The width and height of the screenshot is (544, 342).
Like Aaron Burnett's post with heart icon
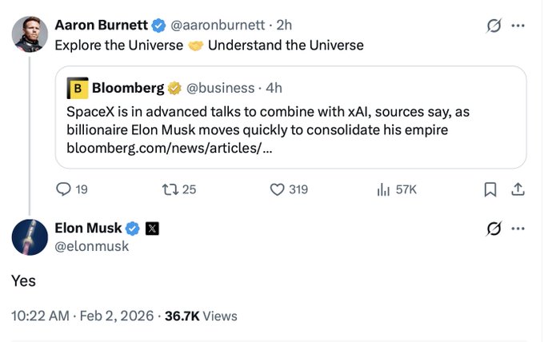coord(278,189)
